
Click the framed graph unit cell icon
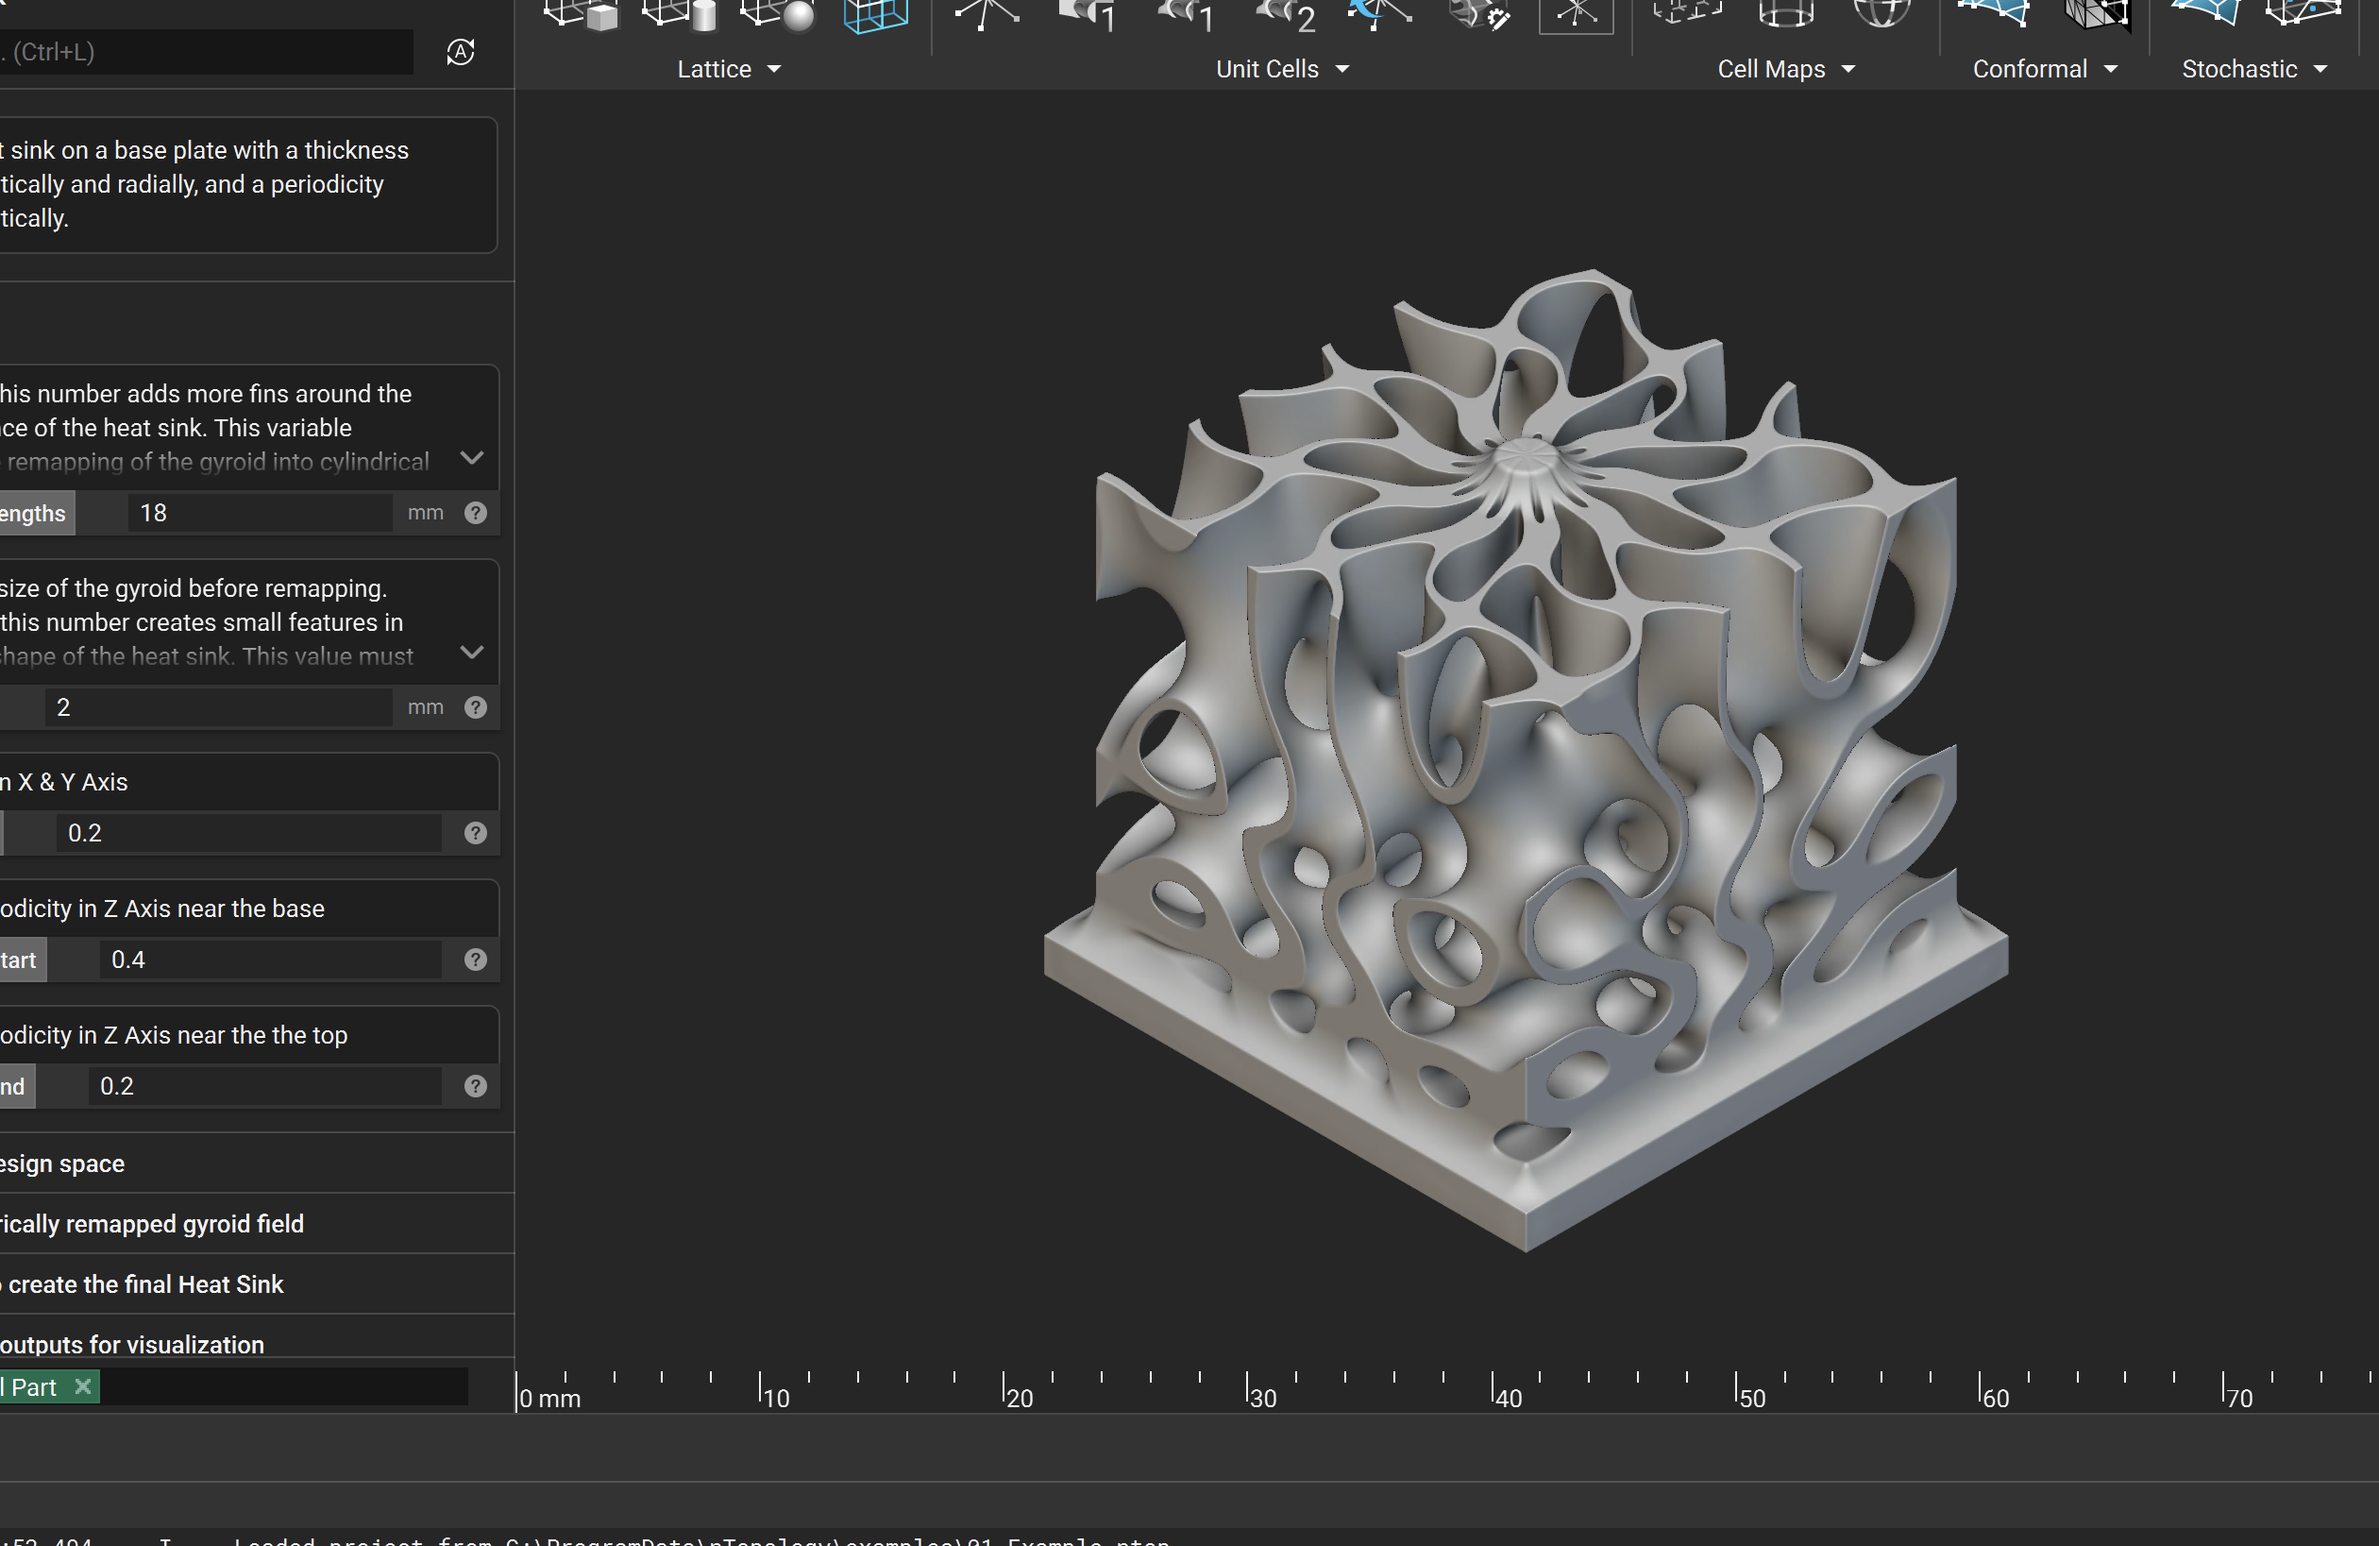click(1576, 14)
